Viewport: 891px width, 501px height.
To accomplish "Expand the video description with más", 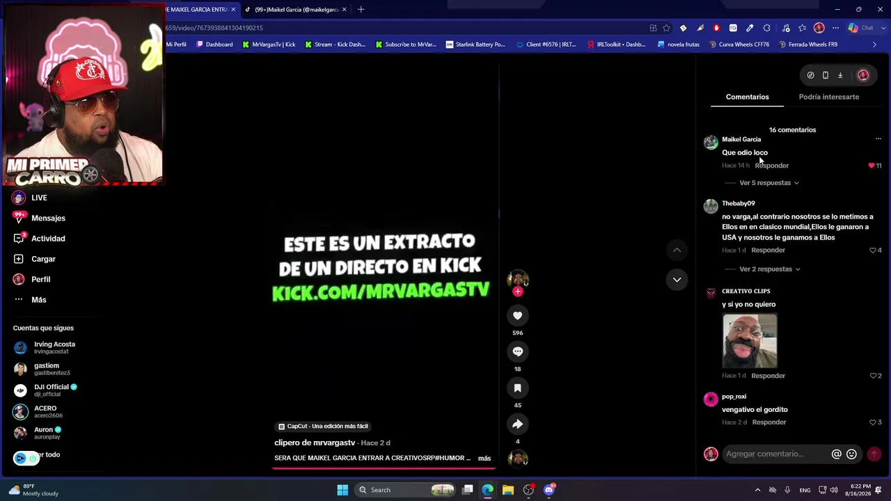I will tap(484, 459).
